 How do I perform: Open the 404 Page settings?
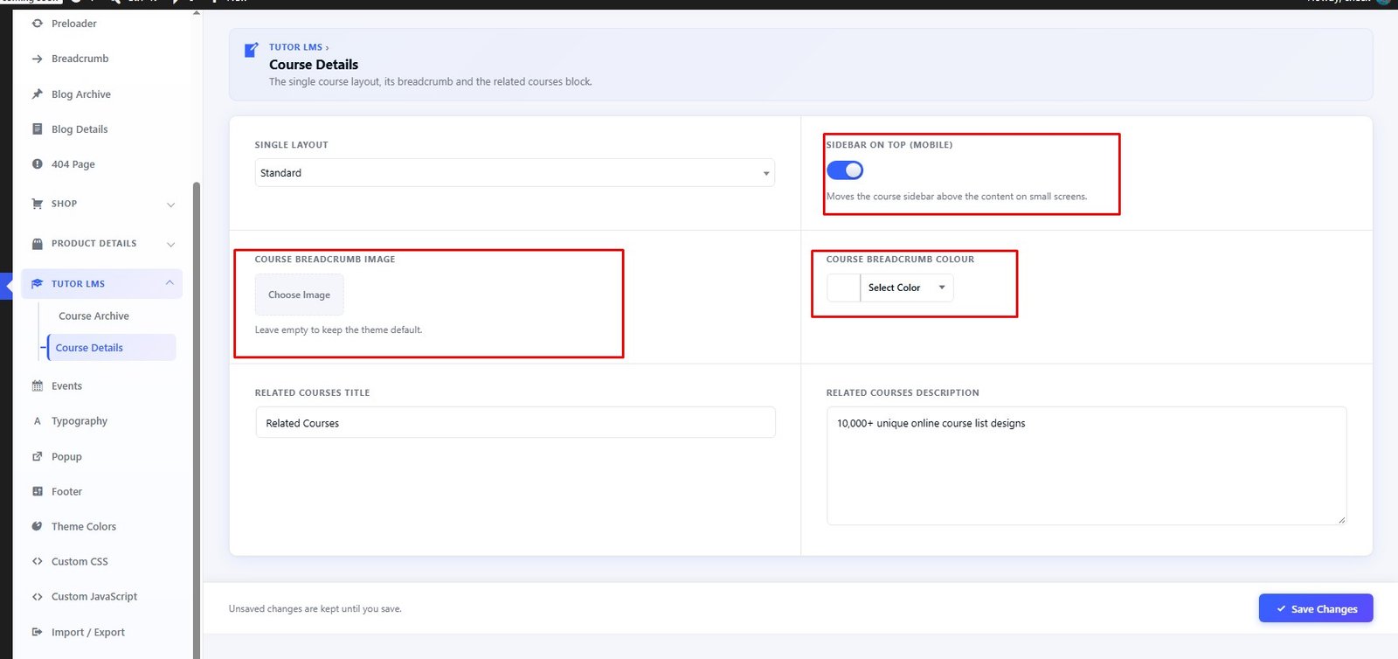[x=73, y=164]
